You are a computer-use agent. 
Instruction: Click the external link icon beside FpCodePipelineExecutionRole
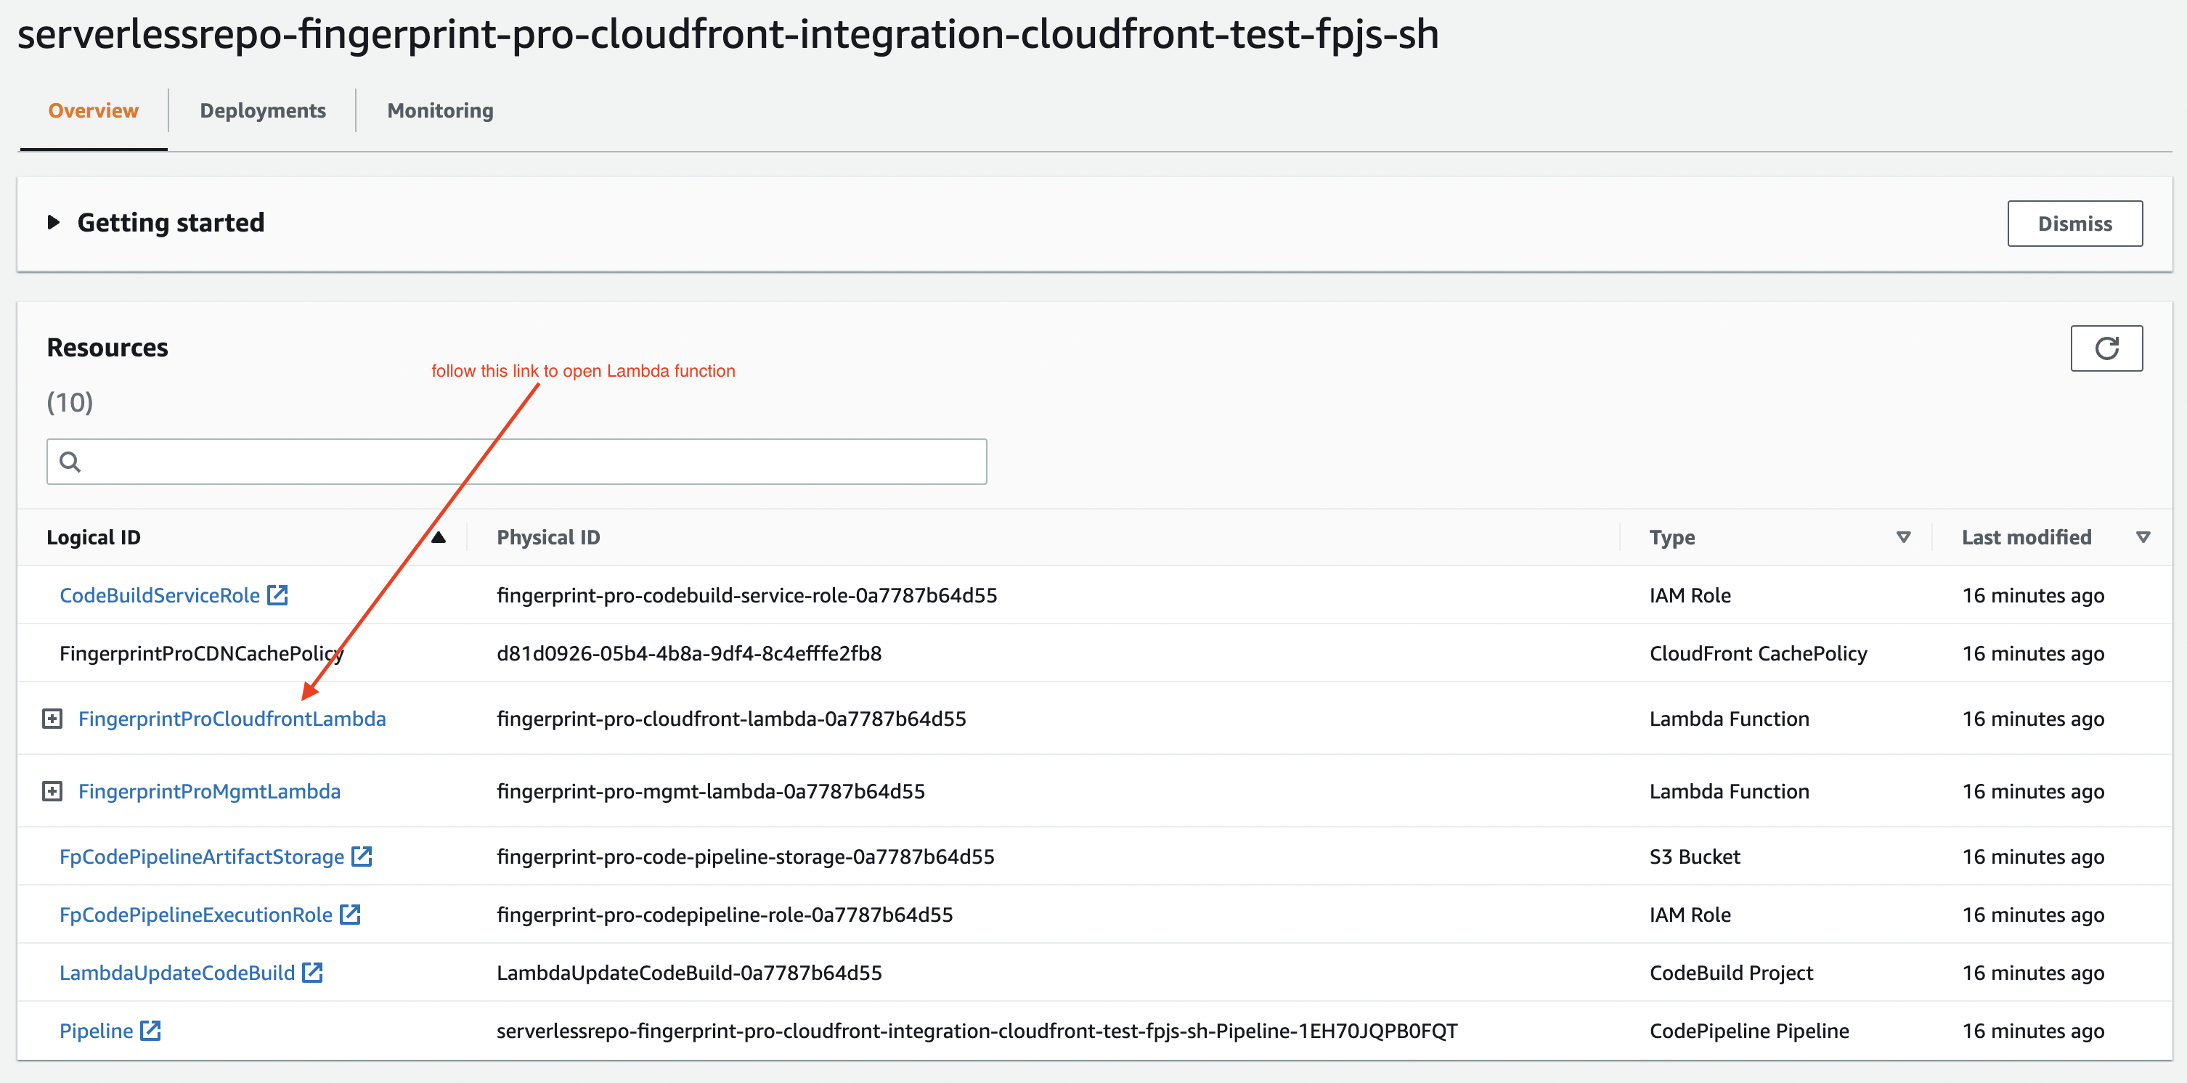tap(351, 914)
